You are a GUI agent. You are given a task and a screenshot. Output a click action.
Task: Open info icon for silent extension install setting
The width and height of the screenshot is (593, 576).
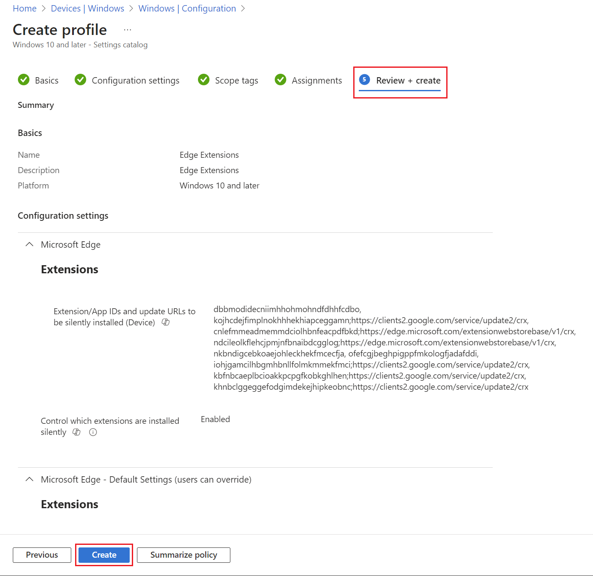tap(93, 432)
